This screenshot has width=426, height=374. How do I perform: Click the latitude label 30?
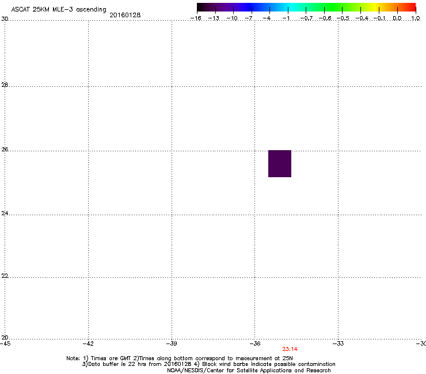coord(5,19)
